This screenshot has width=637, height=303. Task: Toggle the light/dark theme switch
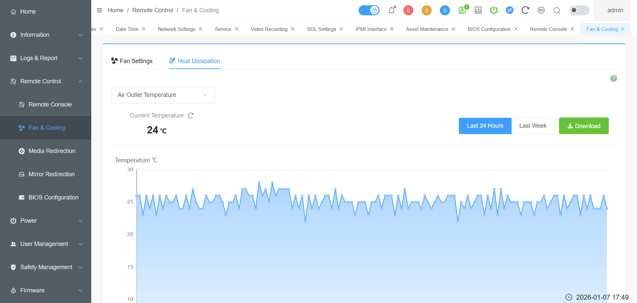coord(579,10)
